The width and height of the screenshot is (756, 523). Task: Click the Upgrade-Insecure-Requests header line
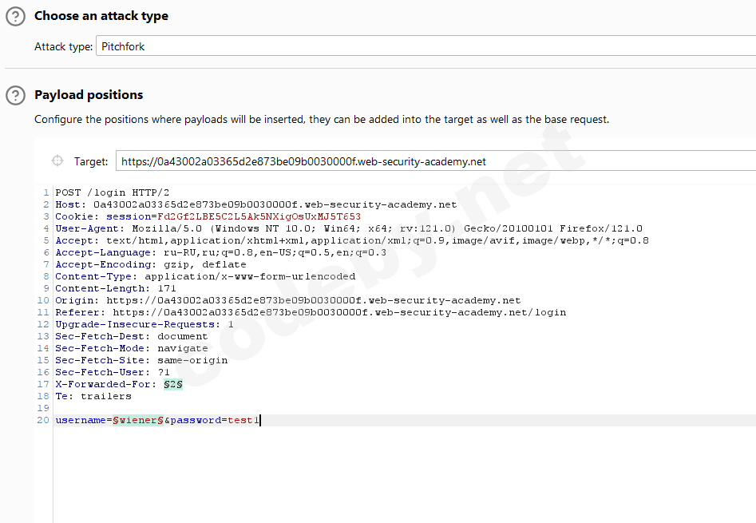144,324
